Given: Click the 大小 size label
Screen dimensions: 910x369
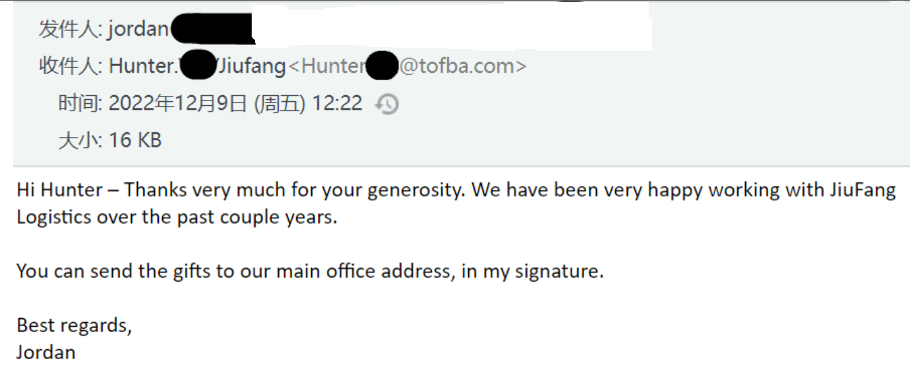Looking at the screenshot, I should (79, 140).
